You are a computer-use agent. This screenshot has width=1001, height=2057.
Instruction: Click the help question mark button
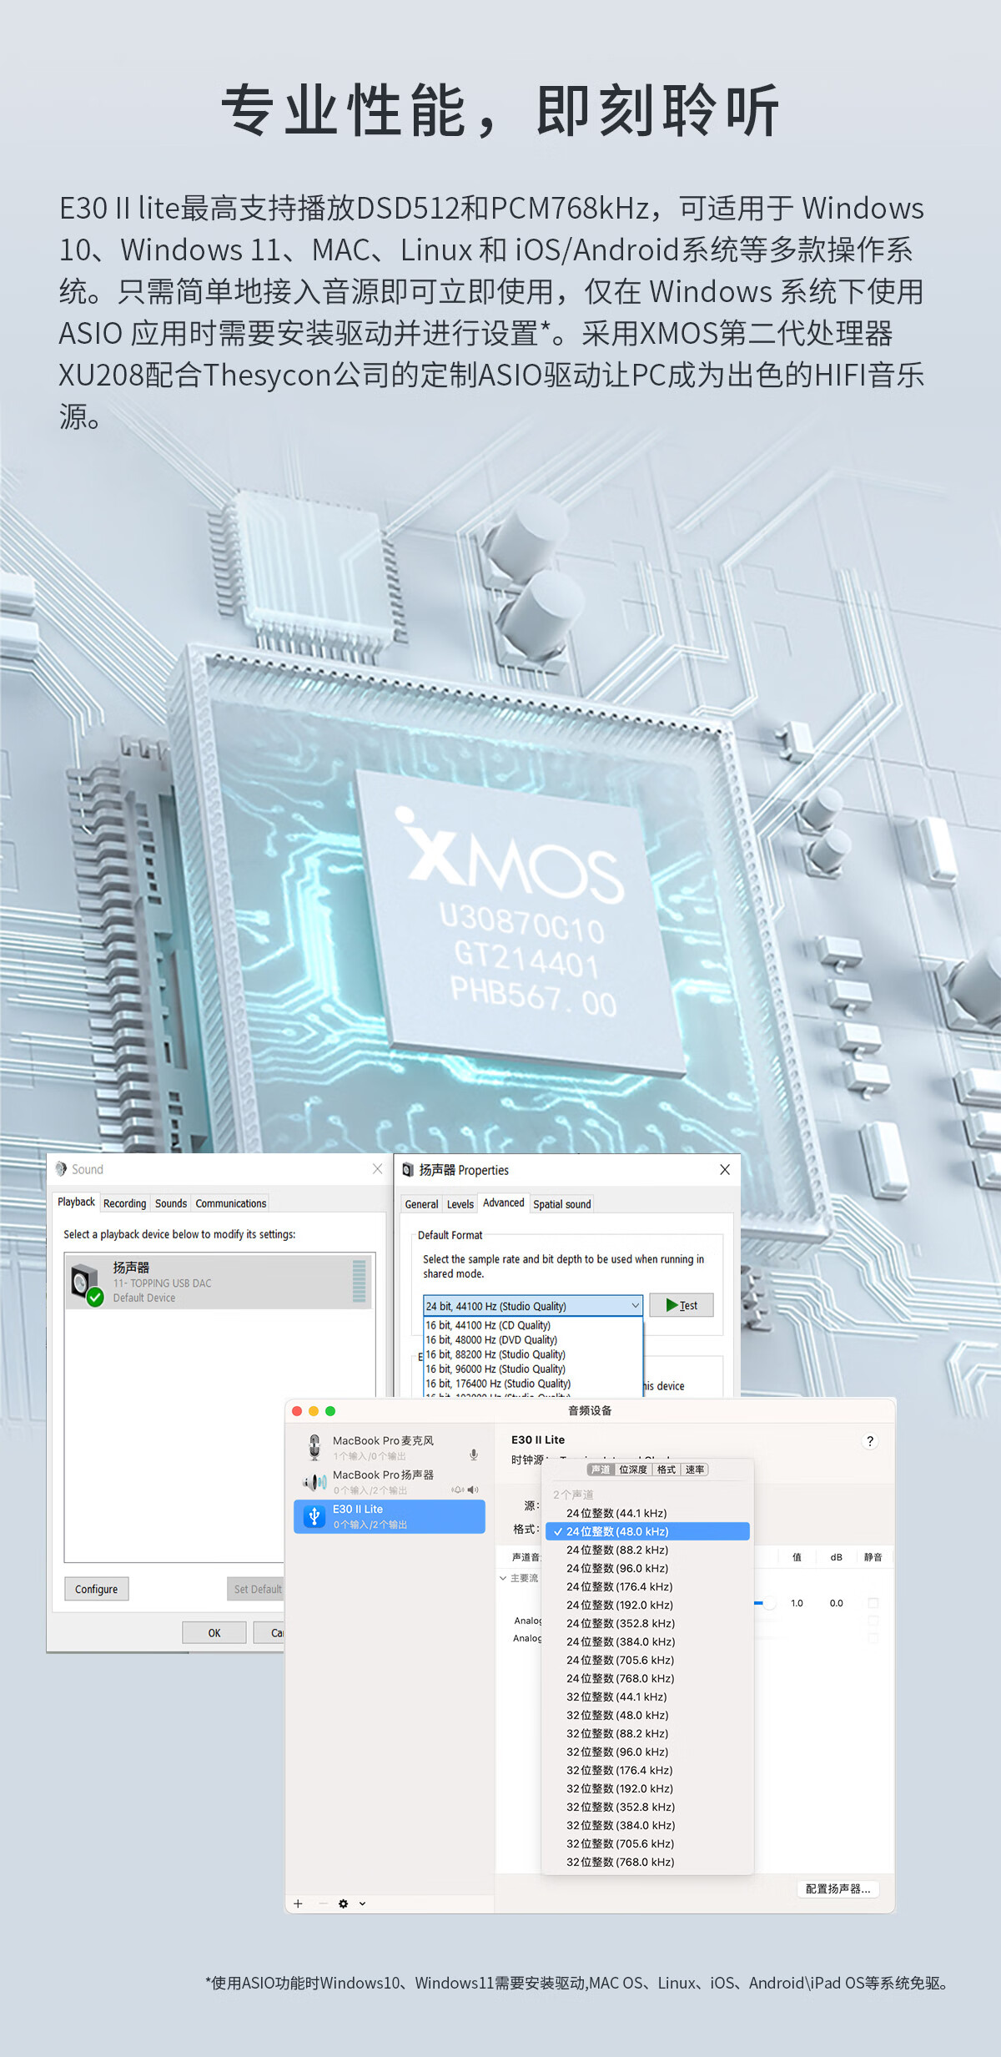[870, 1441]
